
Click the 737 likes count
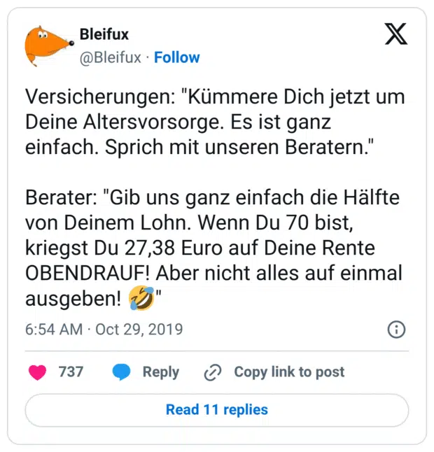point(71,372)
